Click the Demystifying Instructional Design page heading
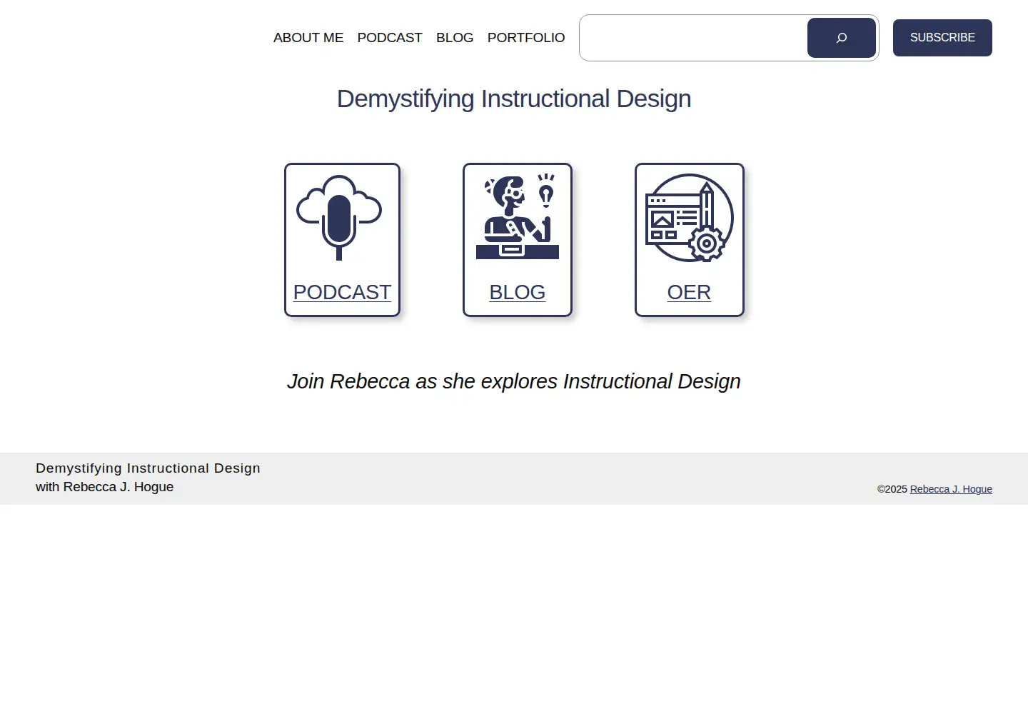Image resolution: width=1028 pixels, height=714 pixels. [x=514, y=99]
